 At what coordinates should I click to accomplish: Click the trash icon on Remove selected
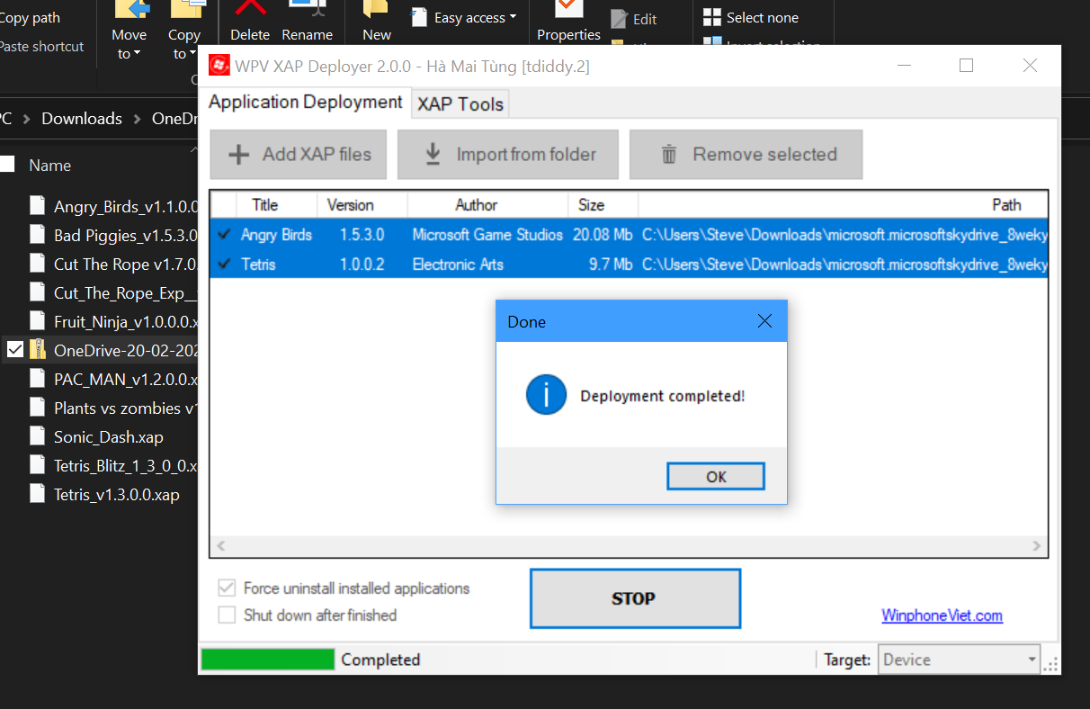[669, 155]
